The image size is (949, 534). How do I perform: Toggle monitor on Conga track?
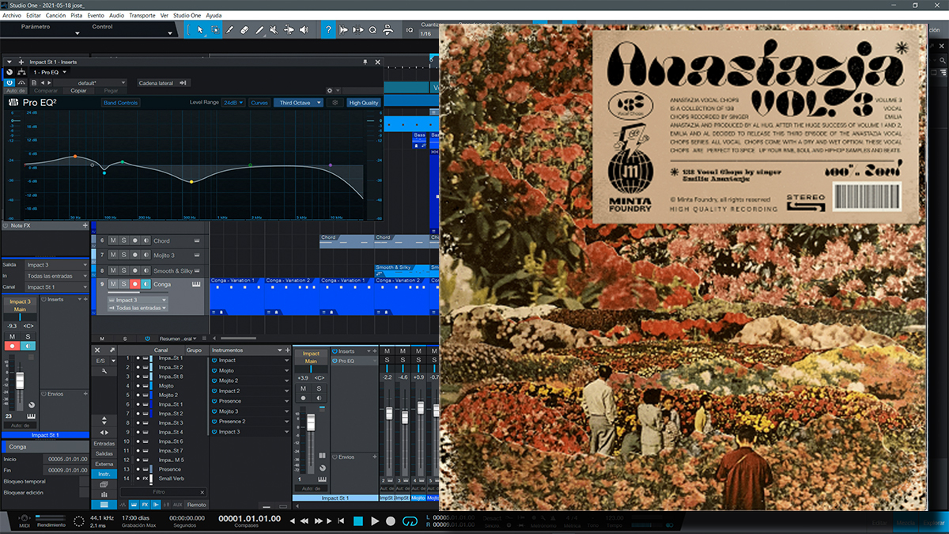pyautogui.click(x=146, y=284)
